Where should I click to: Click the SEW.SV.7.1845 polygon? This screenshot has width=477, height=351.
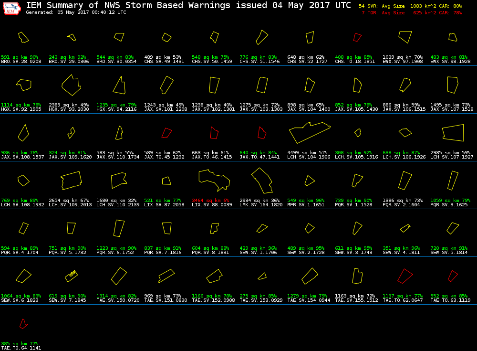tap(72, 276)
